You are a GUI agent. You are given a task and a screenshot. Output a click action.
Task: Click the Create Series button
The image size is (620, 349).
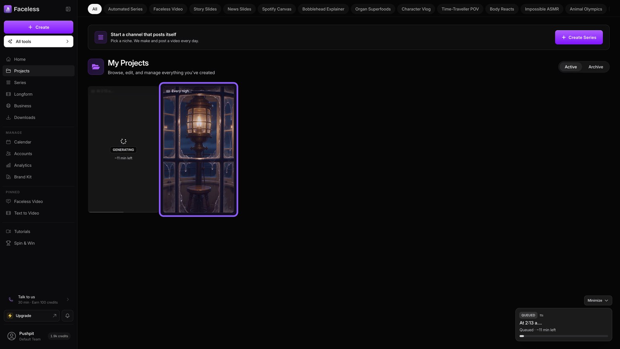click(579, 37)
